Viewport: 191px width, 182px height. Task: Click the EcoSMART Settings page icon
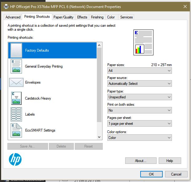pyautogui.click(x=16, y=130)
